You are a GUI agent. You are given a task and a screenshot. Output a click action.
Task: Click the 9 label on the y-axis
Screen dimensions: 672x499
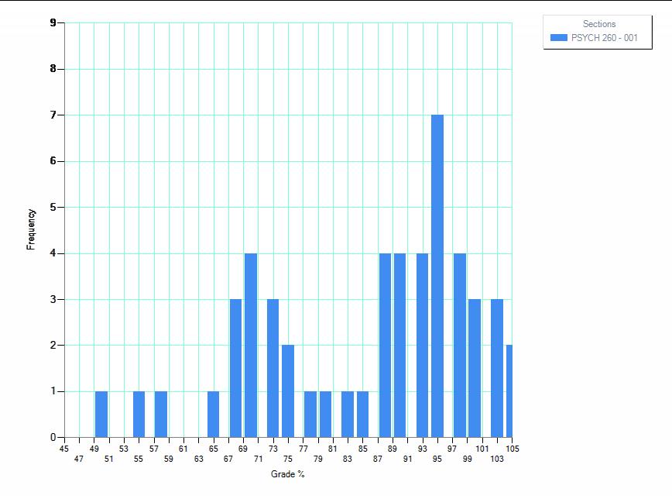point(53,22)
